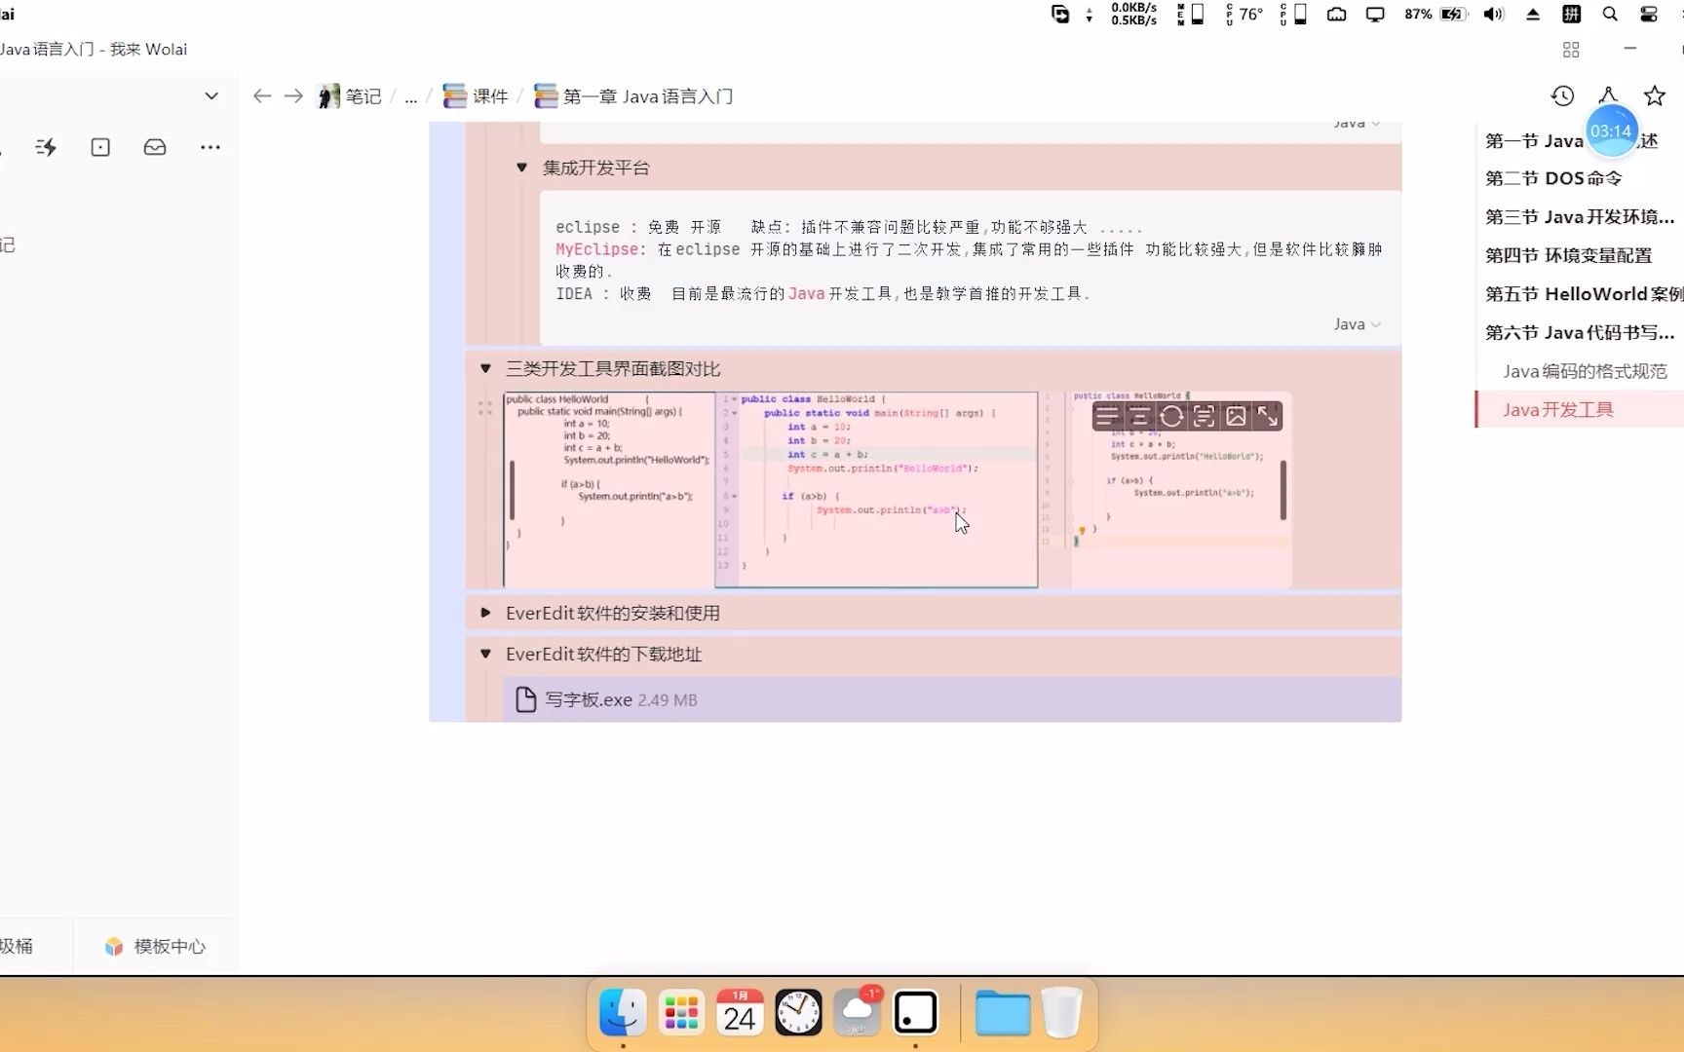Star this page using the star icon
The width and height of the screenshot is (1684, 1052).
coord(1656,95)
